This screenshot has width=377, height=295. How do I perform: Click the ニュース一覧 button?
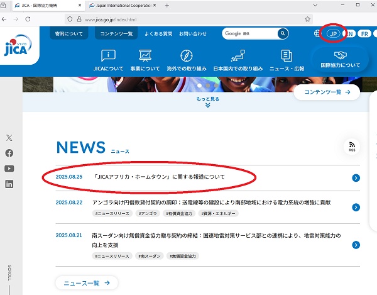pyautogui.click(x=87, y=283)
